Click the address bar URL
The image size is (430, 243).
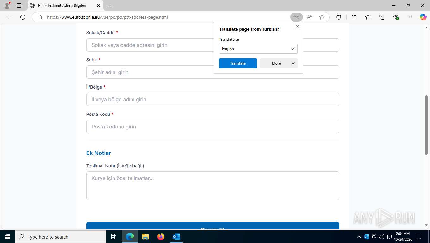(107, 17)
